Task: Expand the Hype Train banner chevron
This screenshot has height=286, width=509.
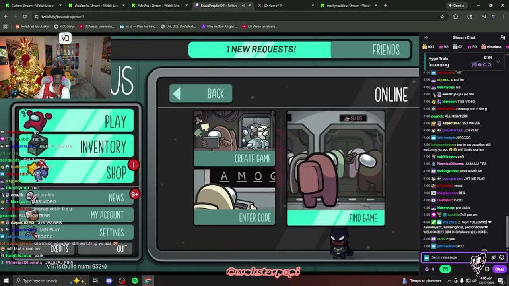Action: pos(498,62)
